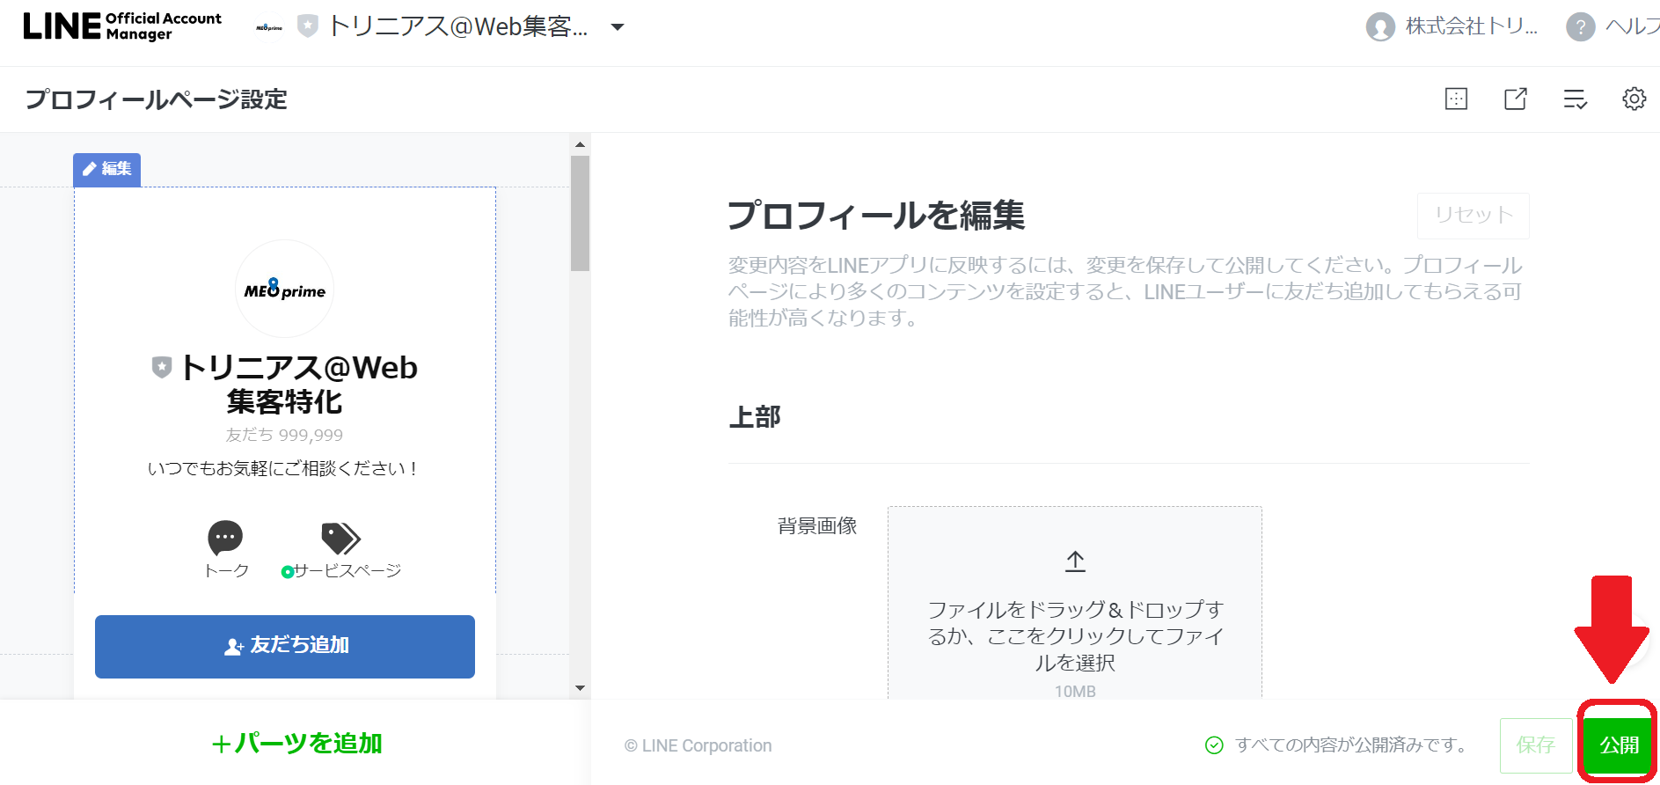Screen dimensions: 1660x785
Task: Click the preview scrollbar down arrow
Action: tap(580, 688)
